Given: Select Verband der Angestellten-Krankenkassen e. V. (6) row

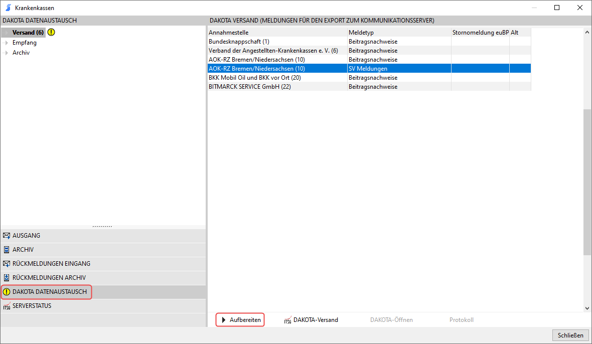Looking at the screenshot, I should tap(369, 51).
